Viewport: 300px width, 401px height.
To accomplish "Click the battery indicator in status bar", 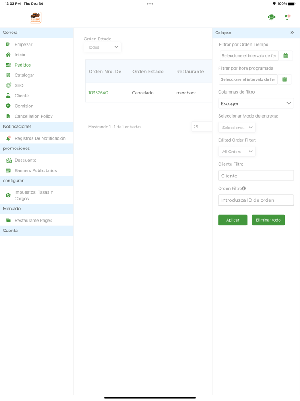I will [x=291, y=3].
